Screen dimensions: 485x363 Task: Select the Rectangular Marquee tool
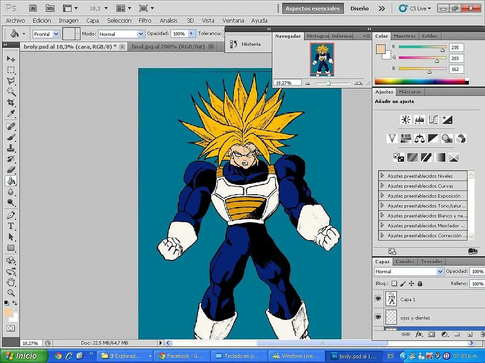[11, 70]
